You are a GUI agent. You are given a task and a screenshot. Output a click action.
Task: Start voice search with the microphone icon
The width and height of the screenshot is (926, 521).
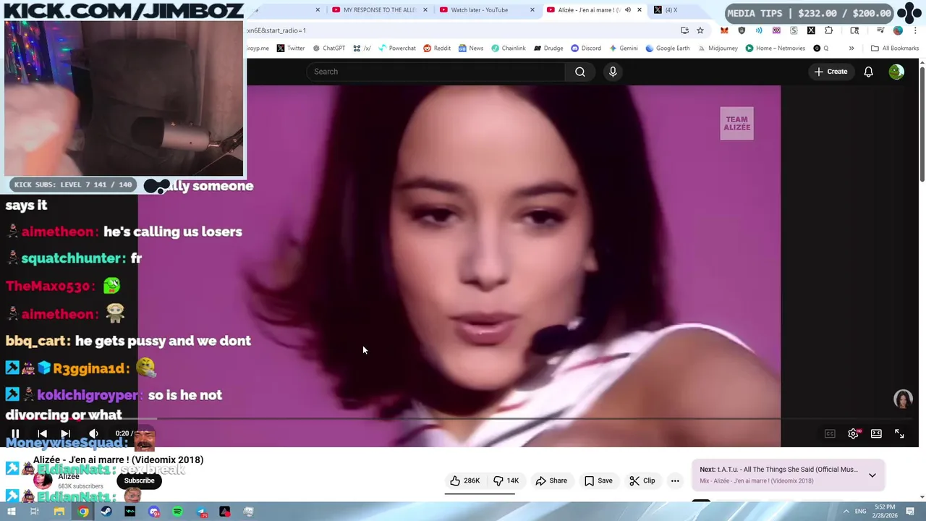coord(613,72)
